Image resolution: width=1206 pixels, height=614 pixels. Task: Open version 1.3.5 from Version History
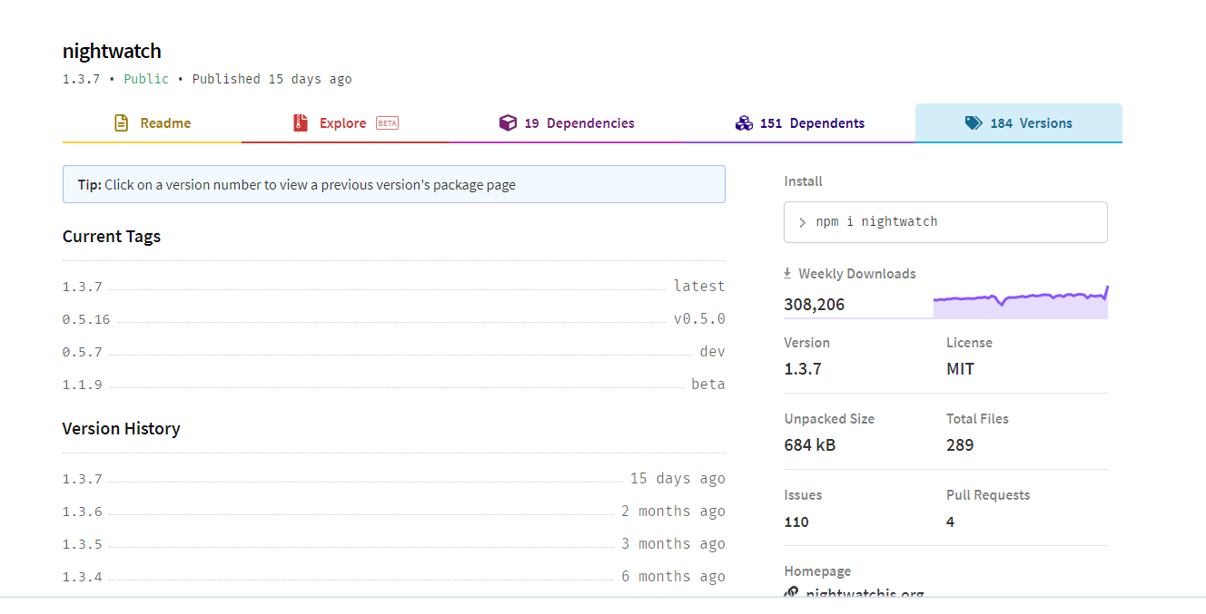point(83,544)
